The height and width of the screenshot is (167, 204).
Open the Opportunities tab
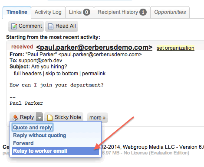point(170,12)
